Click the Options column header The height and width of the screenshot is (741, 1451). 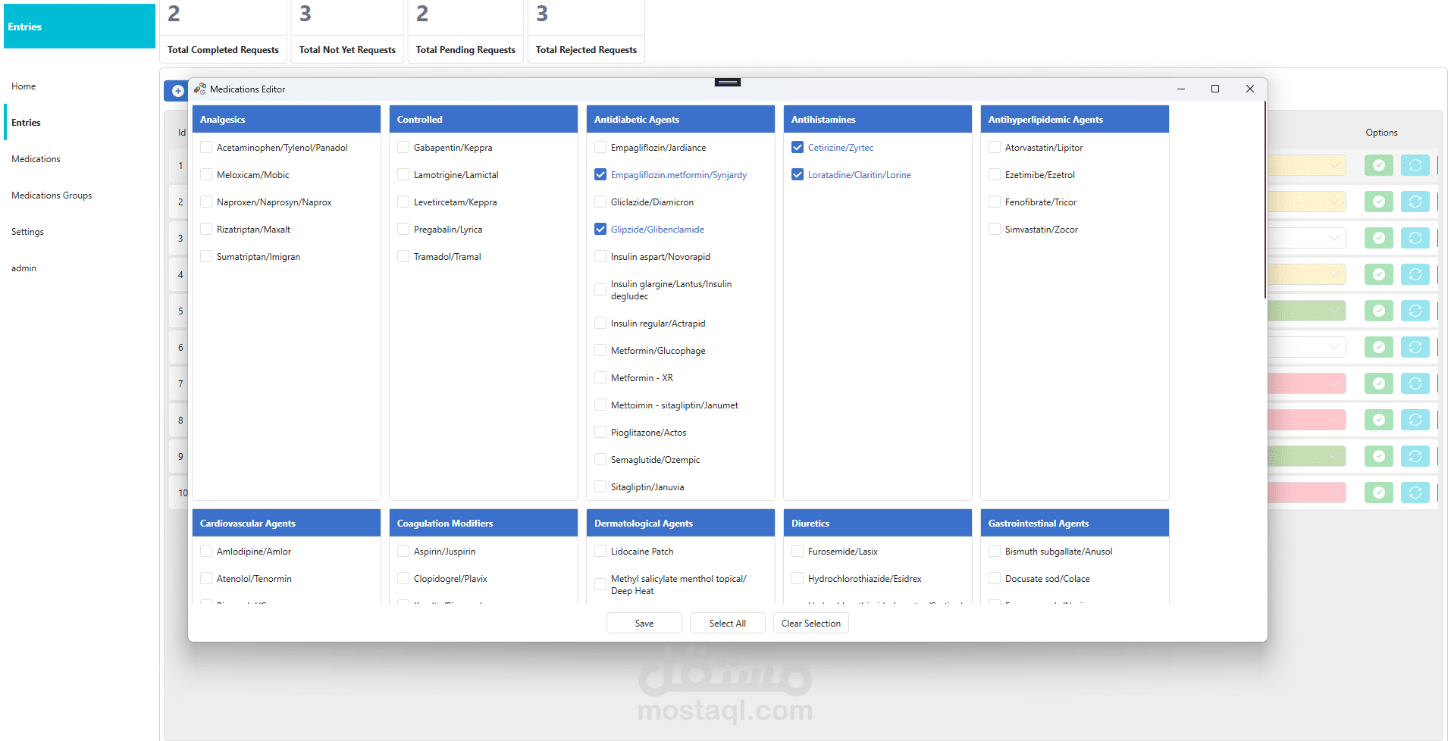[1381, 133]
